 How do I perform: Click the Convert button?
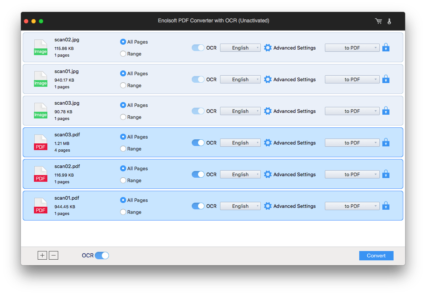pos(376,256)
